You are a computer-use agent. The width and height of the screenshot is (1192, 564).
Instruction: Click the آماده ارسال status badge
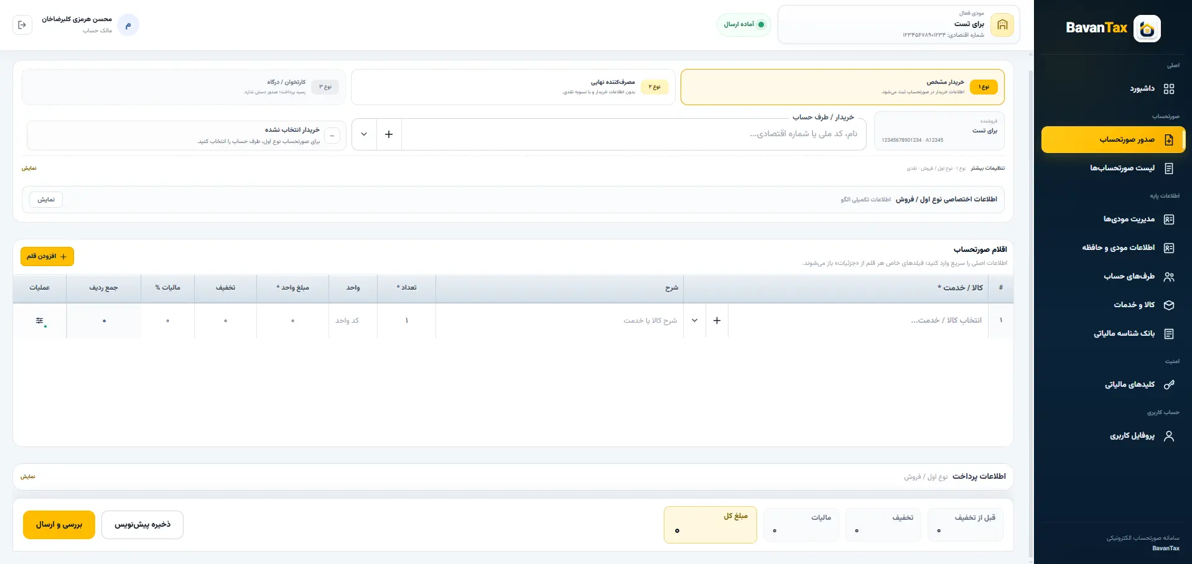point(743,25)
